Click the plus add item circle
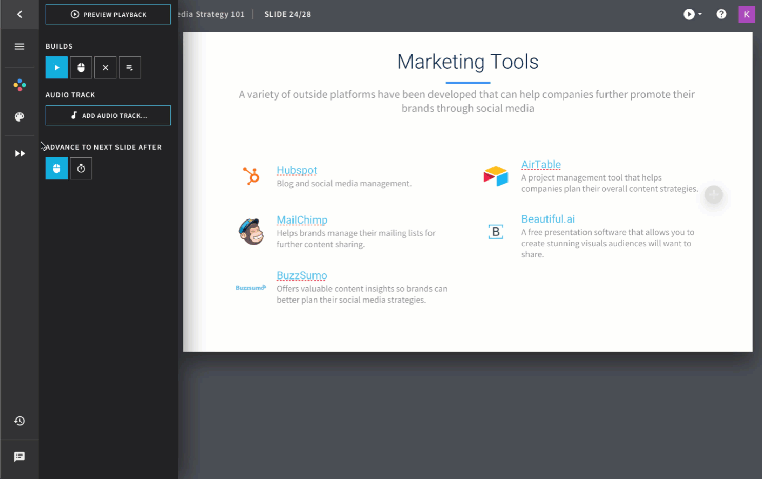 [713, 195]
